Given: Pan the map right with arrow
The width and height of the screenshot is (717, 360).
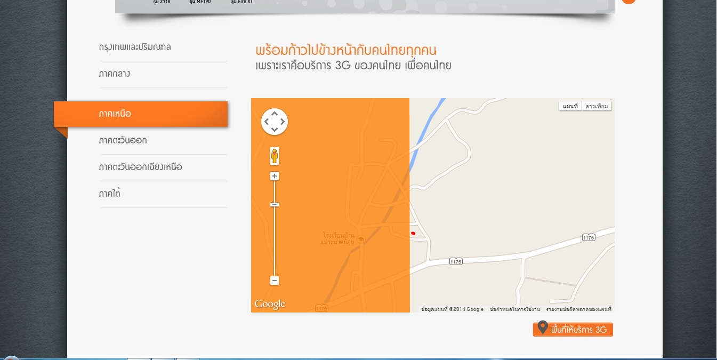Looking at the screenshot, I should pyautogui.click(x=283, y=122).
